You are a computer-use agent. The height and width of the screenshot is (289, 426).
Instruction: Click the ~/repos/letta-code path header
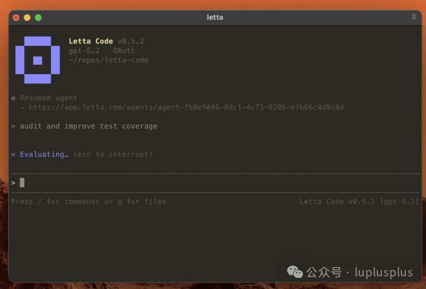(108, 60)
